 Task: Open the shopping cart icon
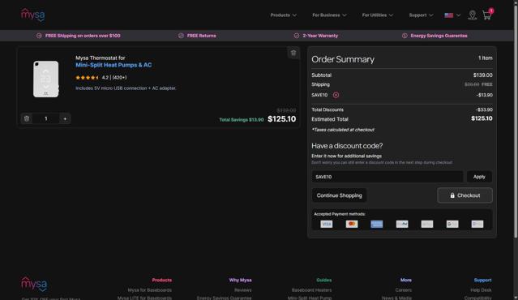pos(488,15)
